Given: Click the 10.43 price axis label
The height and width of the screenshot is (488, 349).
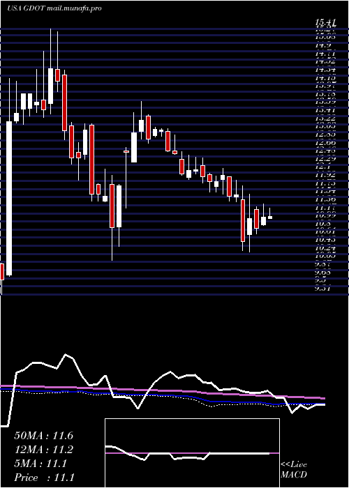Looking at the screenshot, I should point(325,240).
